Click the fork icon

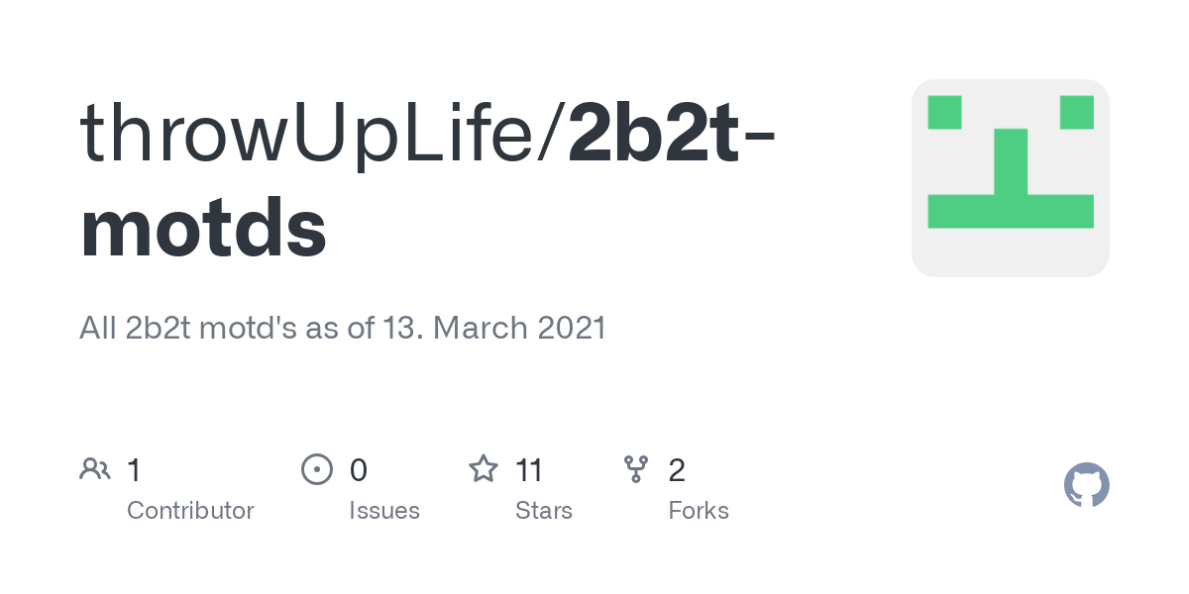[635, 468]
